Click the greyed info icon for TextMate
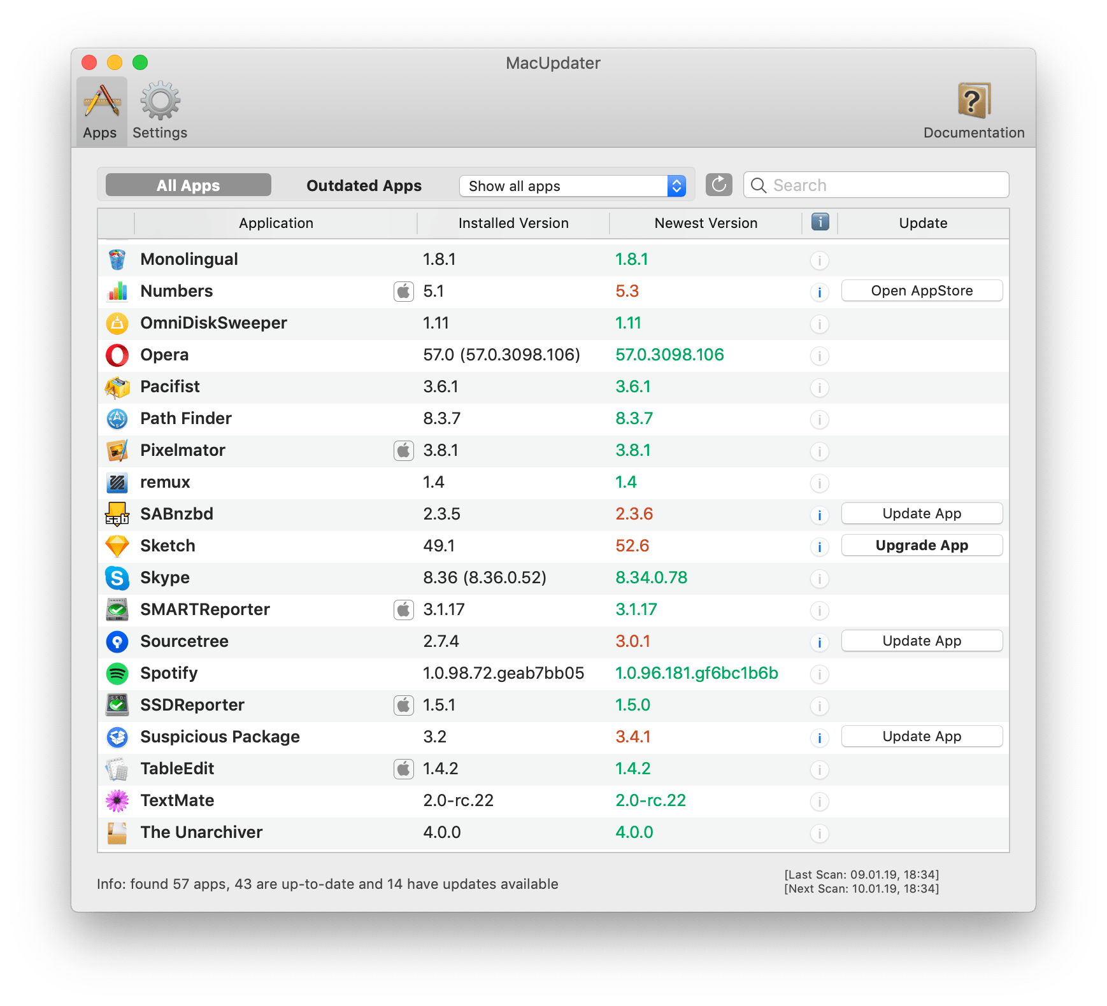 (x=820, y=802)
